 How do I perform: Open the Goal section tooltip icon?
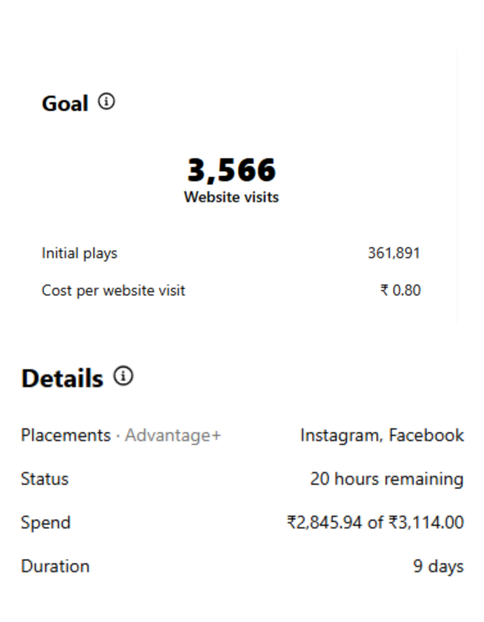(x=107, y=101)
